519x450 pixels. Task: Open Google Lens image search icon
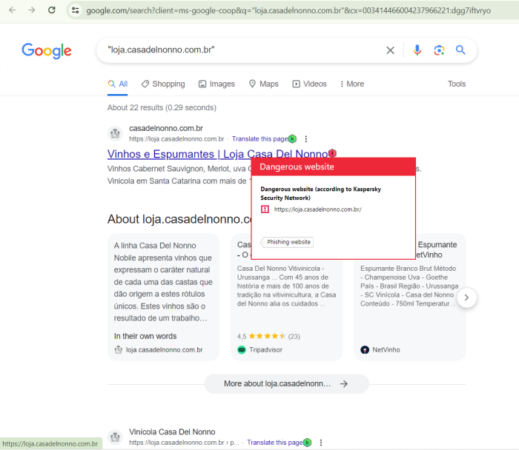[439, 50]
